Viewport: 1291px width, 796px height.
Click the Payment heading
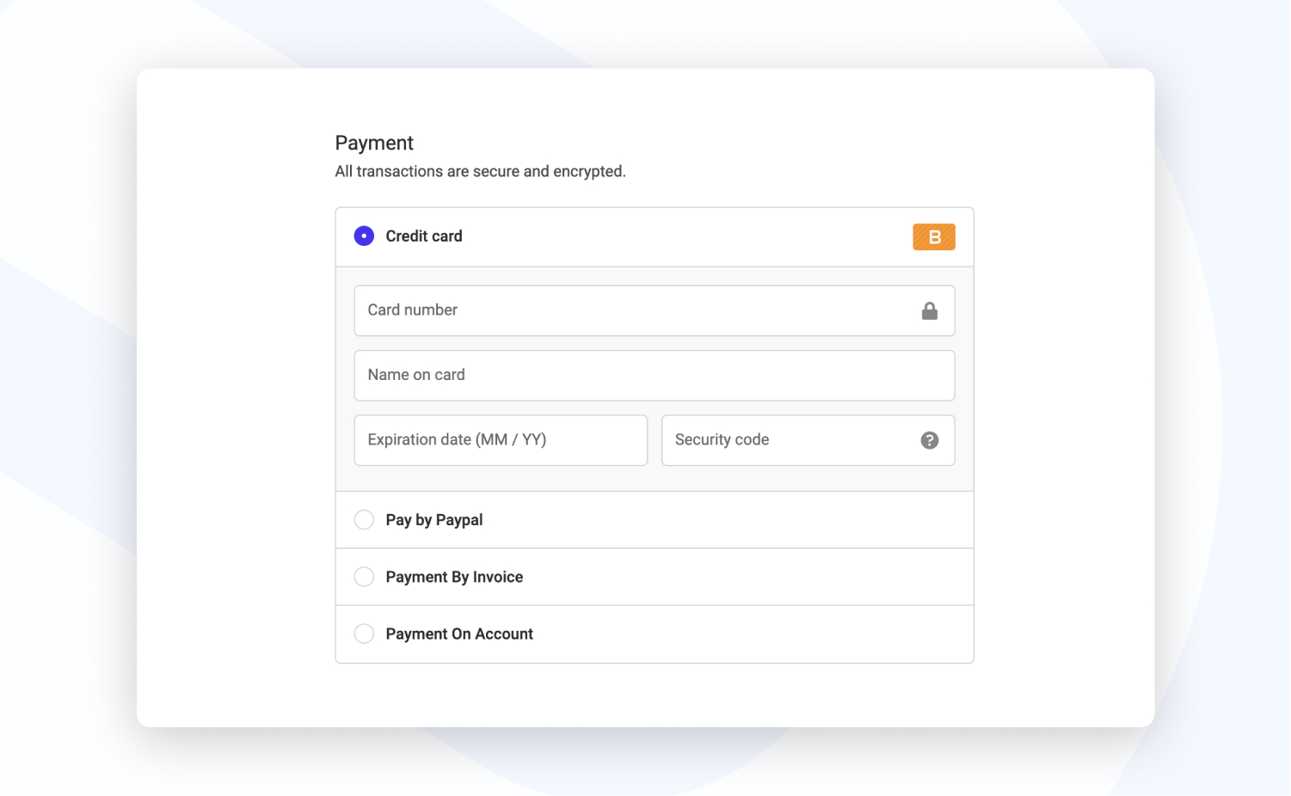point(374,143)
